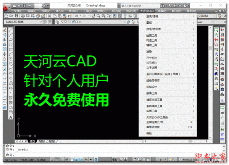Viewport: 229px width, 165px height.
Task: Choose 菜单项修复 menu entry
Action: [x=168, y=127]
